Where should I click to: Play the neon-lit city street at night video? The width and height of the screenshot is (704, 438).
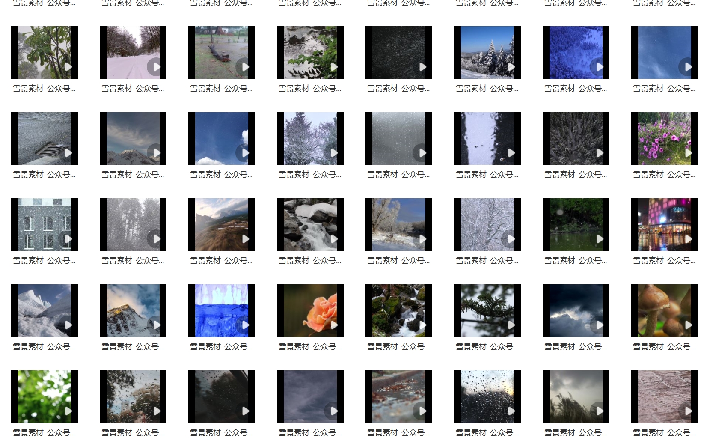pyautogui.click(x=688, y=239)
